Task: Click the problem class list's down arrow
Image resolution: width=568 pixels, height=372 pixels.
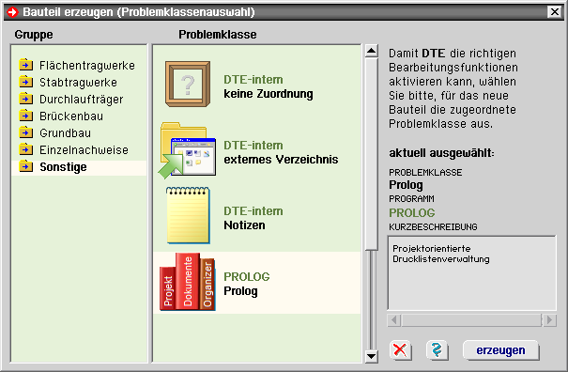Action: point(371,356)
